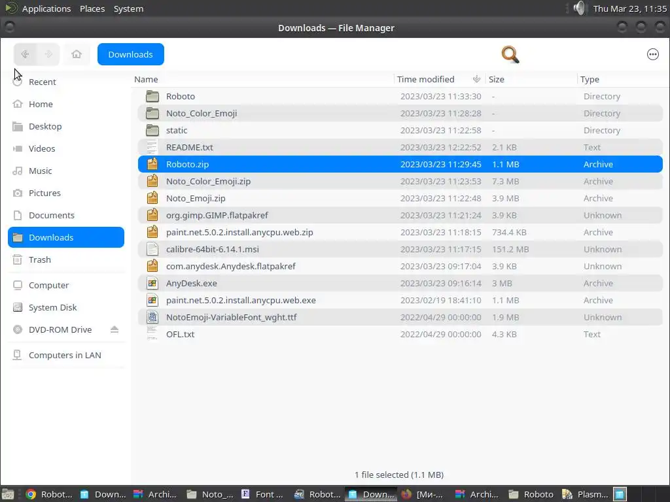This screenshot has height=502, width=670.
Task: Sort the list by the Name column
Action: tap(146, 79)
